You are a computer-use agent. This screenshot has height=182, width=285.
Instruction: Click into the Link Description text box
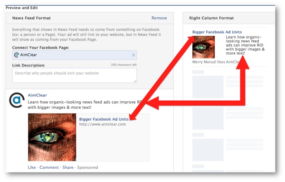click(75, 76)
